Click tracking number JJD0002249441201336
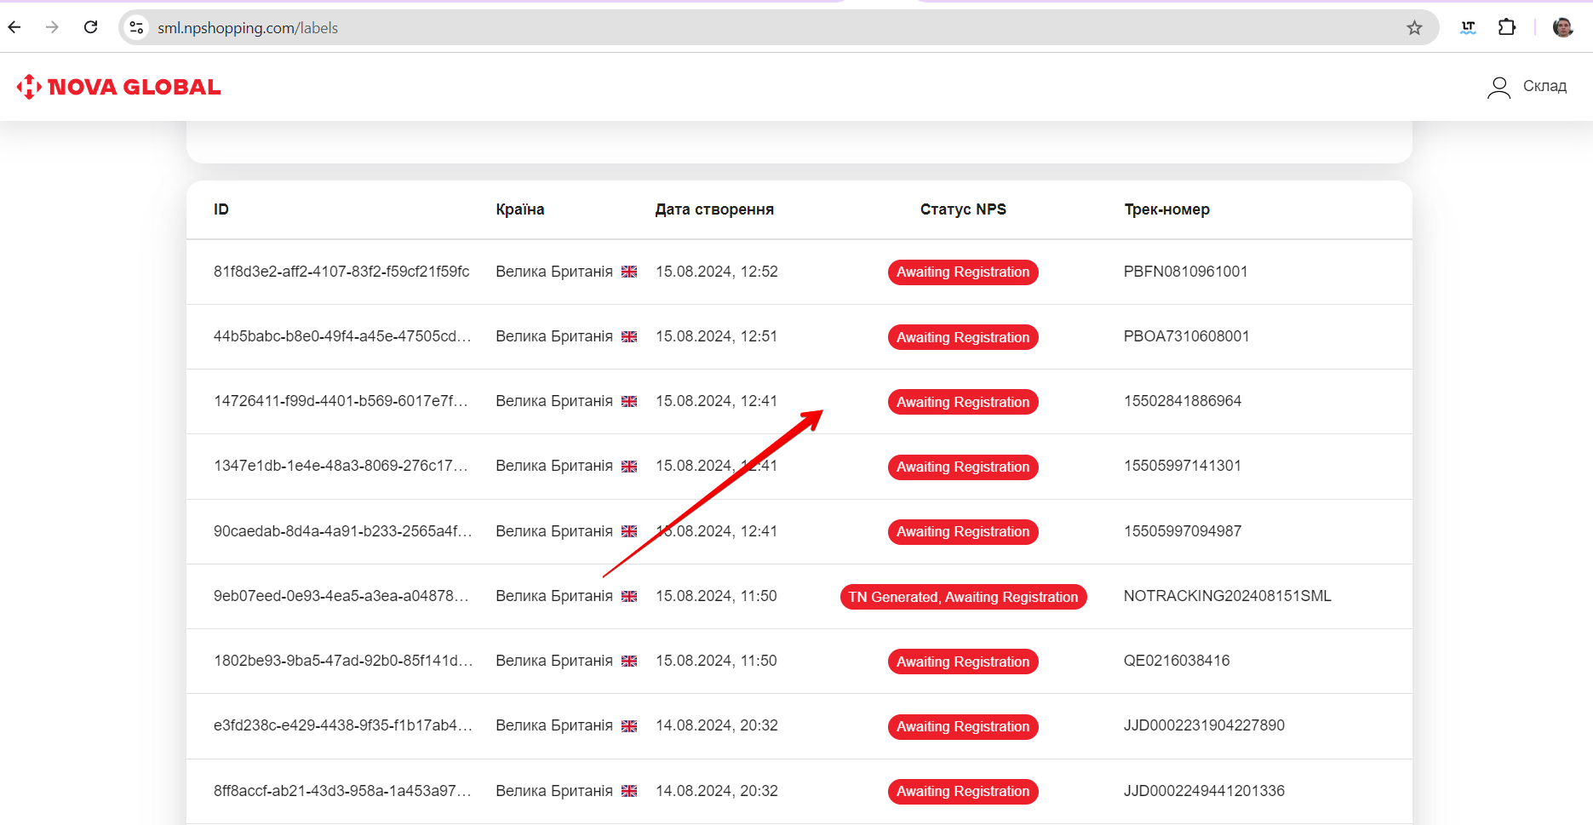Screen dimensions: 1593x825 (x=1204, y=791)
